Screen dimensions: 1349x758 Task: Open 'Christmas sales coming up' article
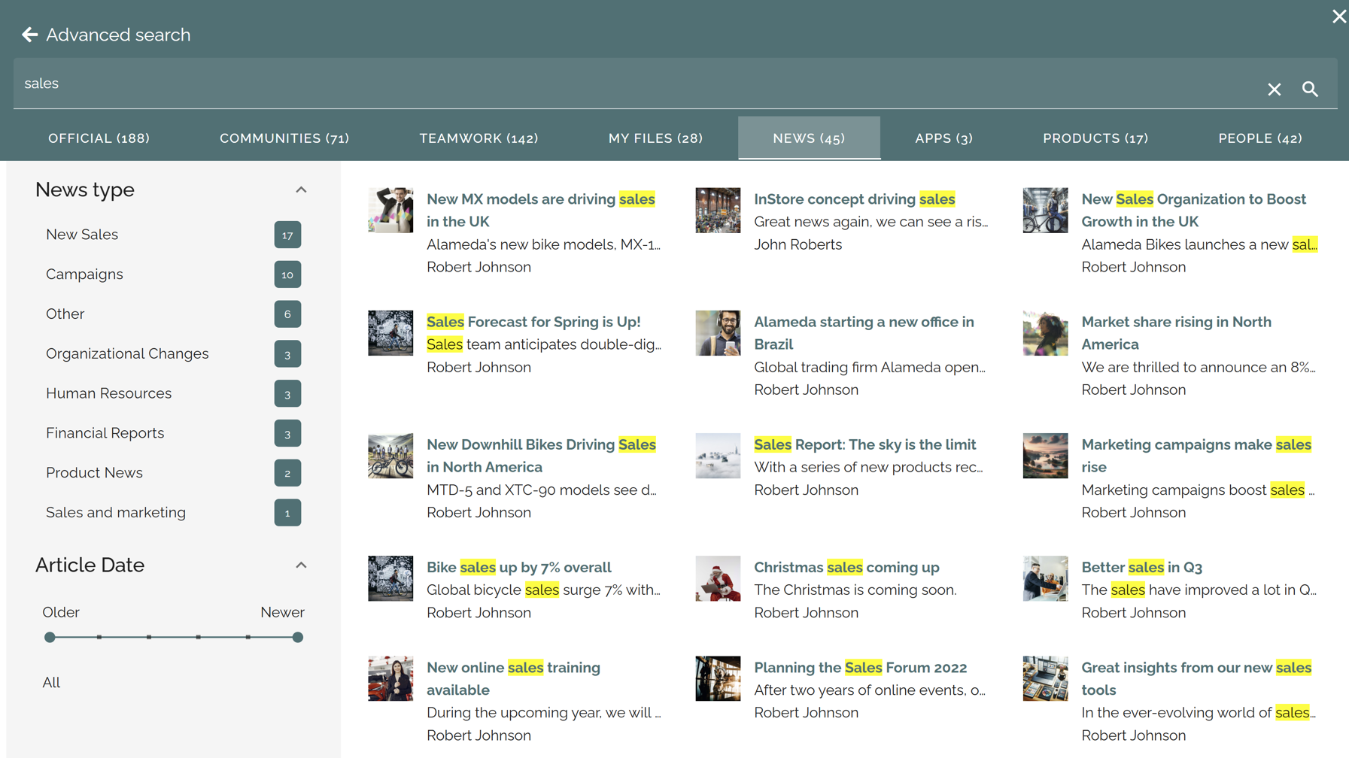pos(846,567)
